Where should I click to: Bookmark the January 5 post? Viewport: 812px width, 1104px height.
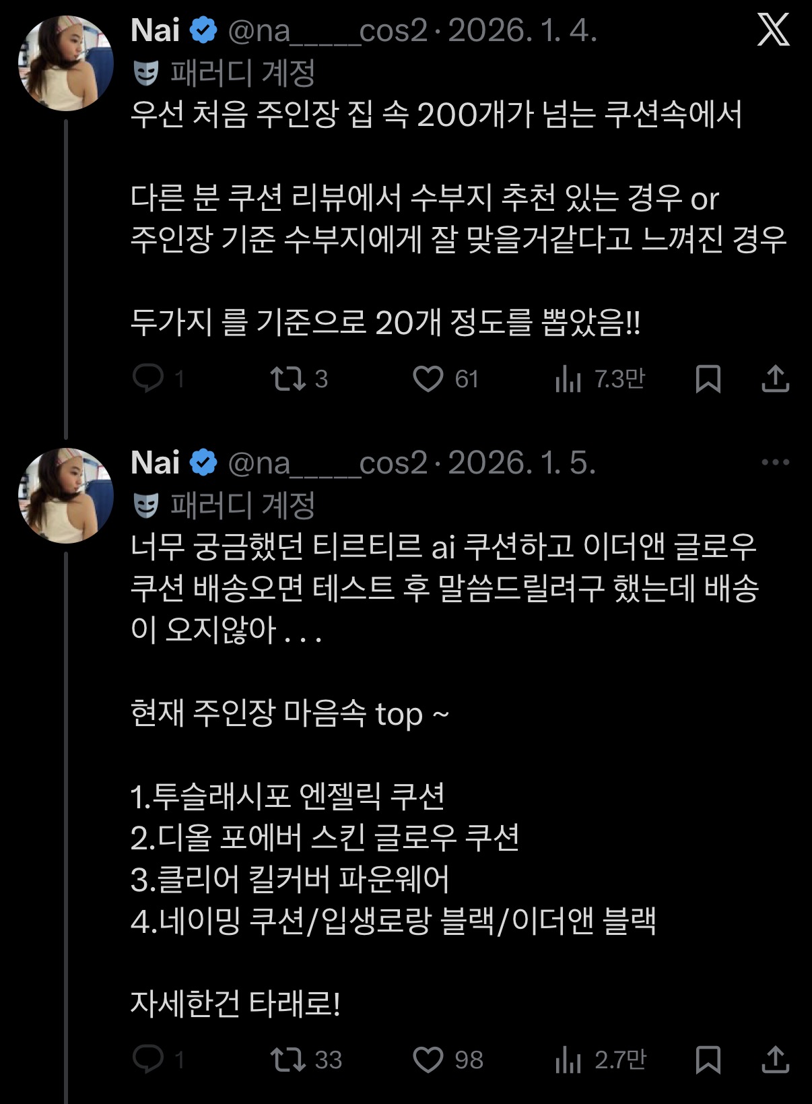(x=708, y=1060)
